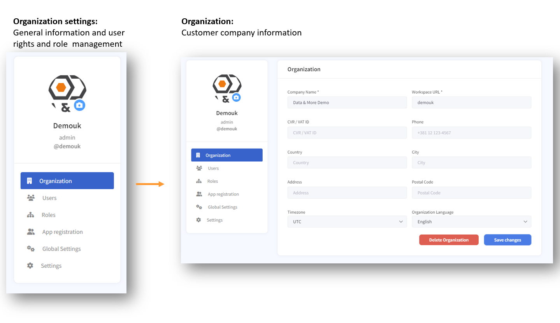
Task: Open the Timezone UTC dropdown
Action: pos(347,222)
